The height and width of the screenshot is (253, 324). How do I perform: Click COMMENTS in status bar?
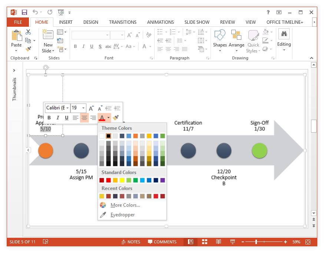coord(162,242)
